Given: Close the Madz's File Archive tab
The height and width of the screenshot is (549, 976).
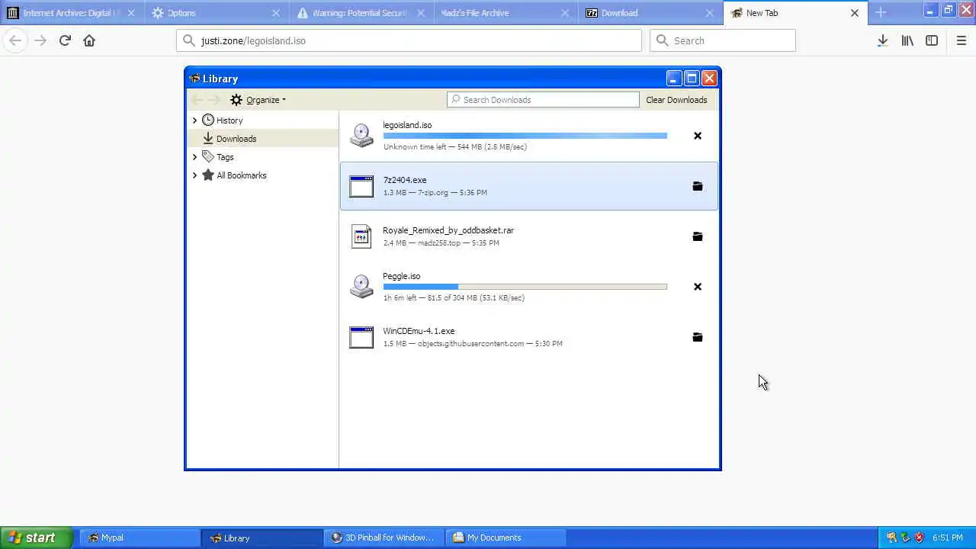Looking at the screenshot, I should pyautogui.click(x=565, y=13).
